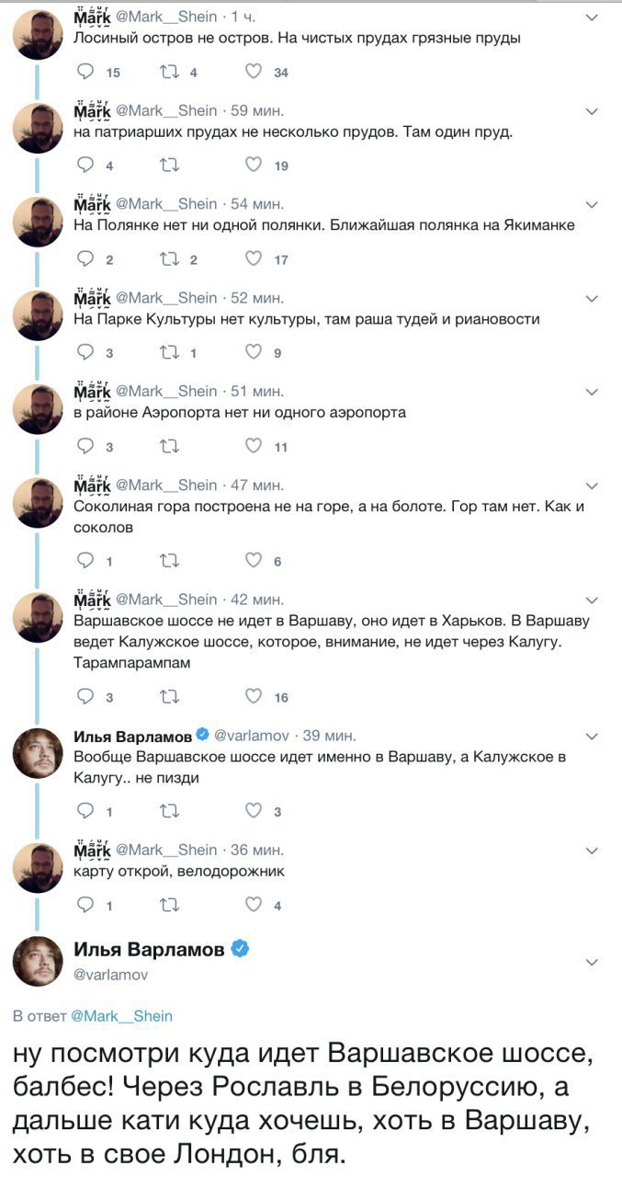
Task: Reply to the "в районе Аэропорта" tweet
Action: [86, 447]
